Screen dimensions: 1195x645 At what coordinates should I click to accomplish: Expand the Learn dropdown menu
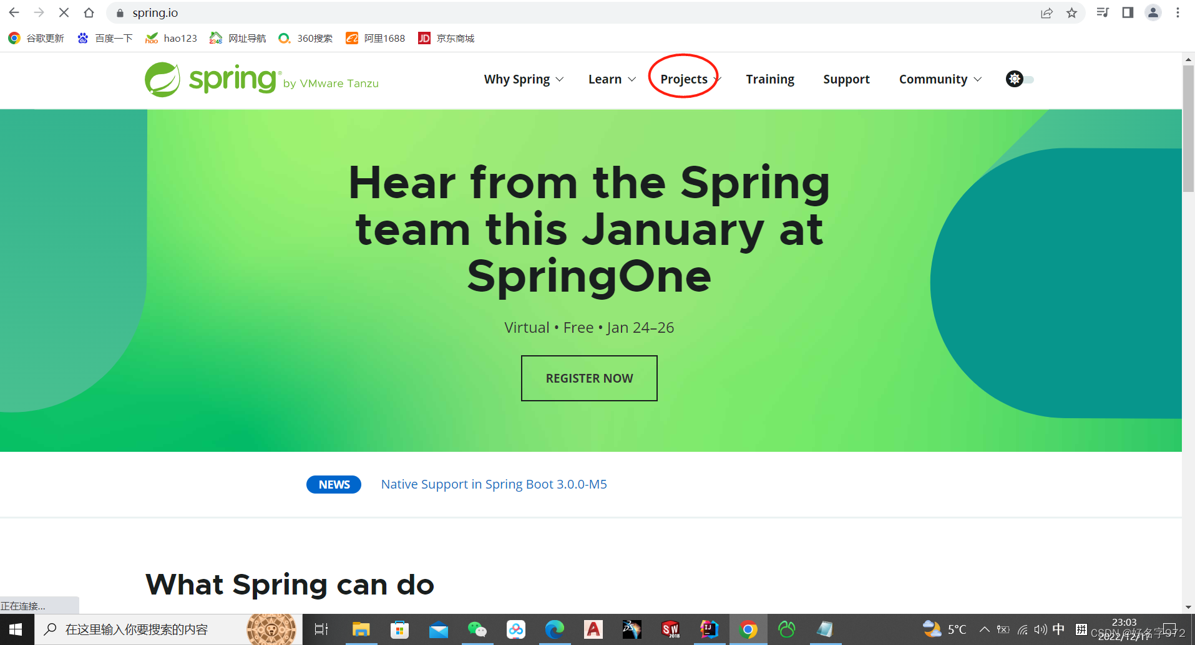[x=612, y=79]
